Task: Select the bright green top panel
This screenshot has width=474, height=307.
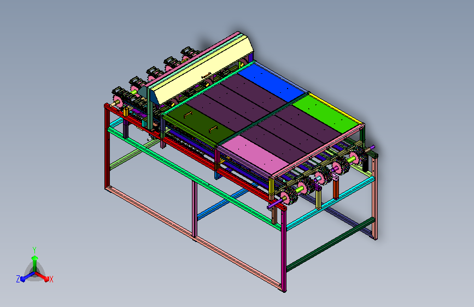Action: pos(326,114)
